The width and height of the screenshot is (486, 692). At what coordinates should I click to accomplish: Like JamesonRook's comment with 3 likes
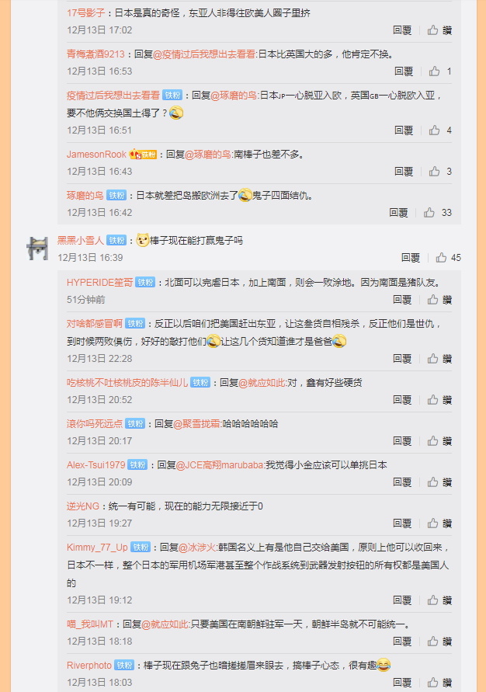click(x=439, y=171)
